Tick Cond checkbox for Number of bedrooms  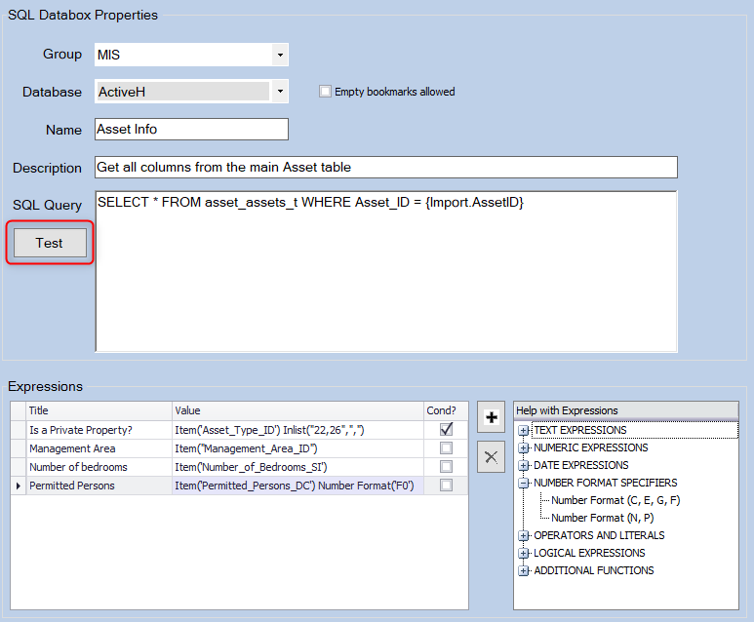click(x=446, y=467)
